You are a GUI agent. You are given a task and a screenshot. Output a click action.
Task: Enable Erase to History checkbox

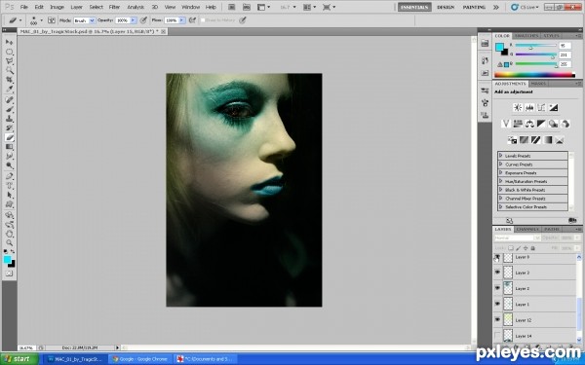(203, 20)
